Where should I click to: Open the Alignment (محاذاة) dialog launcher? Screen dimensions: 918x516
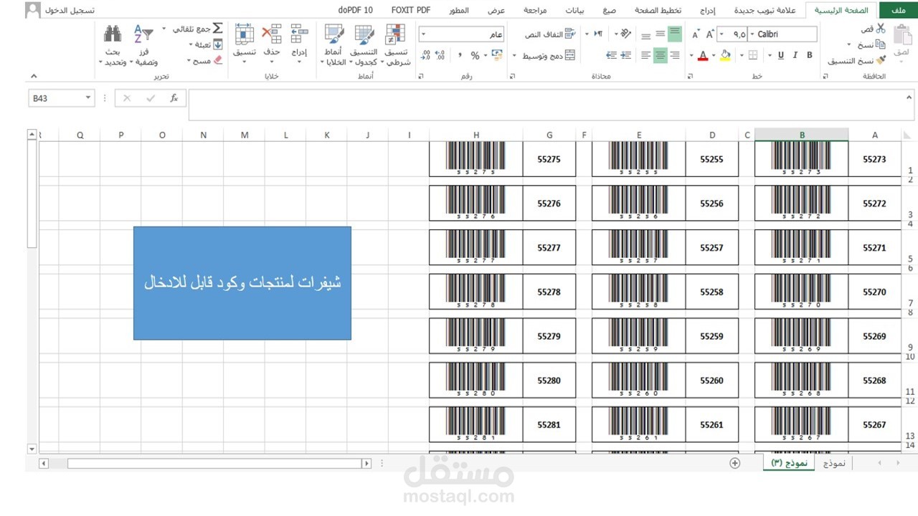(512, 76)
